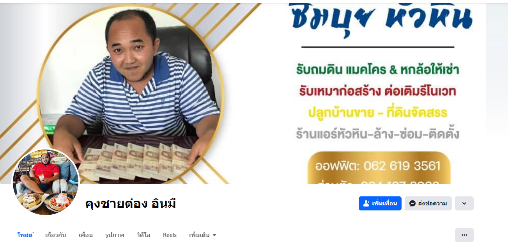Click the เพิ่มเพื่อน button

coord(380,203)
